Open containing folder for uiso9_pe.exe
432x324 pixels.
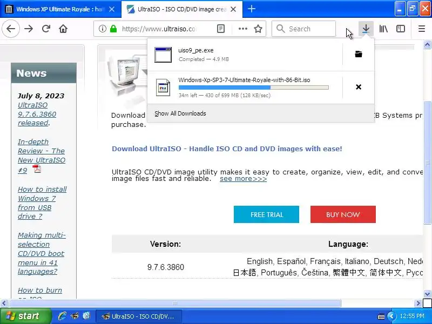pyautogui.click(x=359, y=55)
